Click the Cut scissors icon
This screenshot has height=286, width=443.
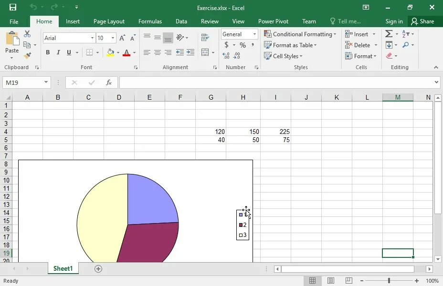[x=27, y=34]
